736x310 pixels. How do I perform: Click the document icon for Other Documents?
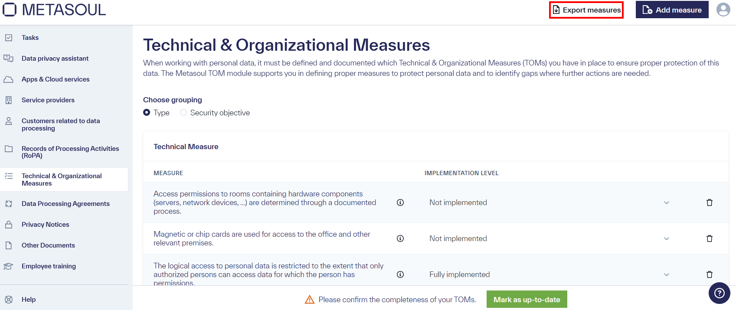pos(9,245)
